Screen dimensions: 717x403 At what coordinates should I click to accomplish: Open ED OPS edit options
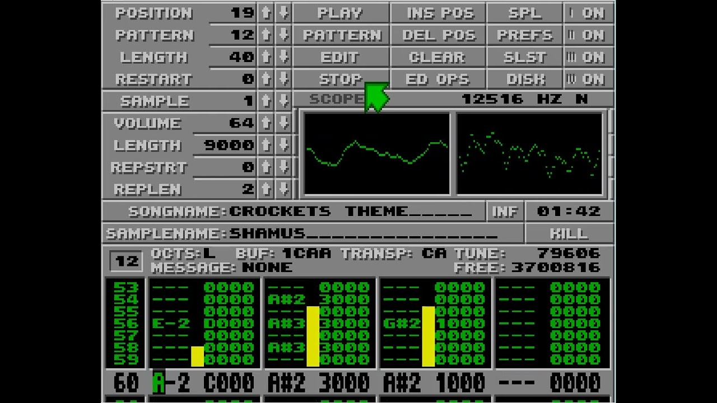(438, 79)
